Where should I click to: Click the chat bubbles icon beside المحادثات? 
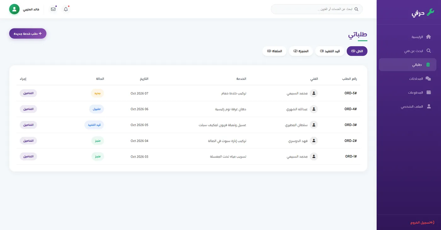(428, 78)
